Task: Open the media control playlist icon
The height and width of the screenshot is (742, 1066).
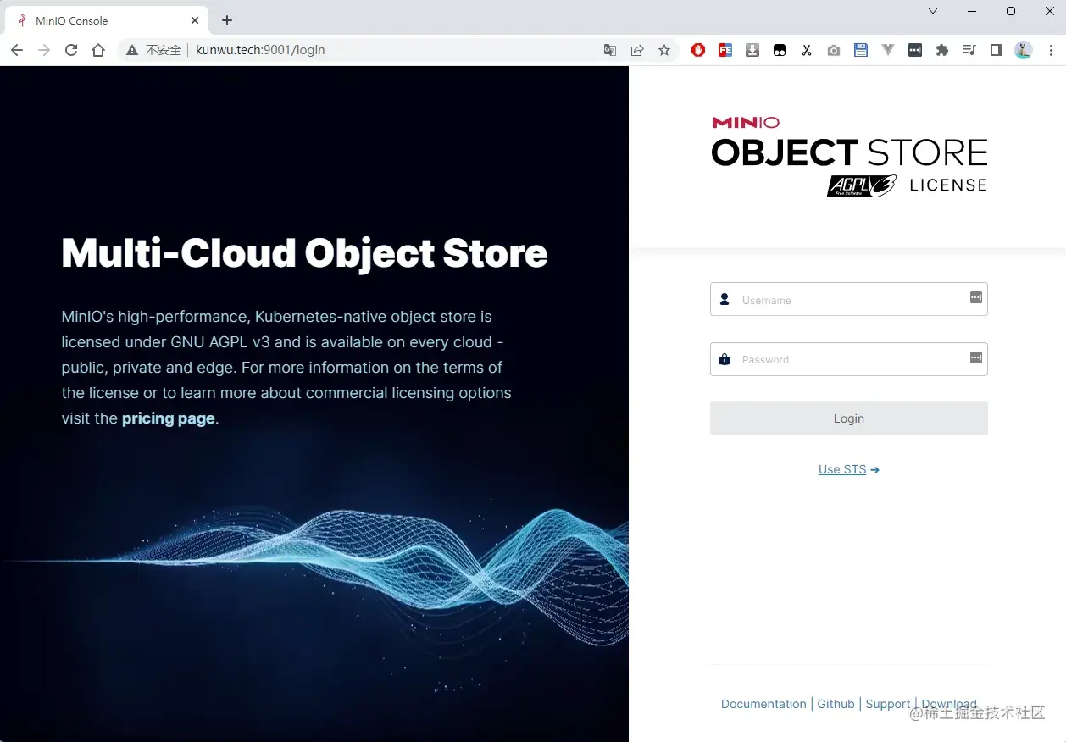Action: tap(969, 50)
